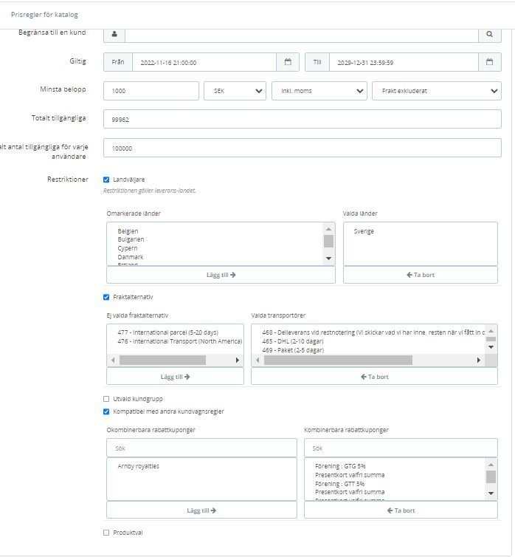This screenshot has width=515, height=557.
Task: Click the Begränsa till en kund field
Action: 302,35
